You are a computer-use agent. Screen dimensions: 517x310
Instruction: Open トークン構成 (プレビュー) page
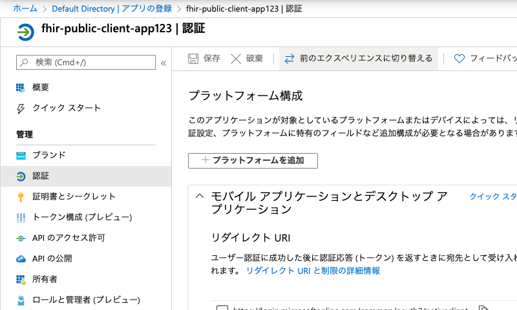coord(82,217)
